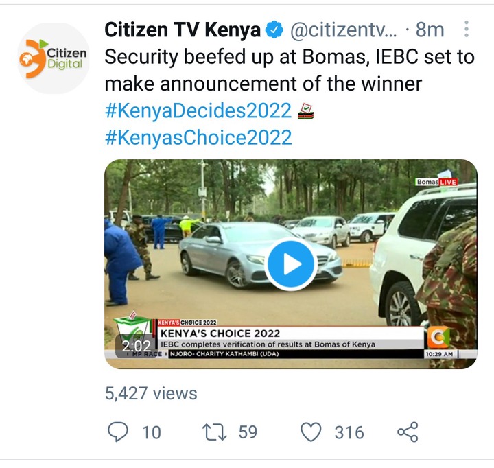Open the tweet text about Bomas security

[290, 70]
